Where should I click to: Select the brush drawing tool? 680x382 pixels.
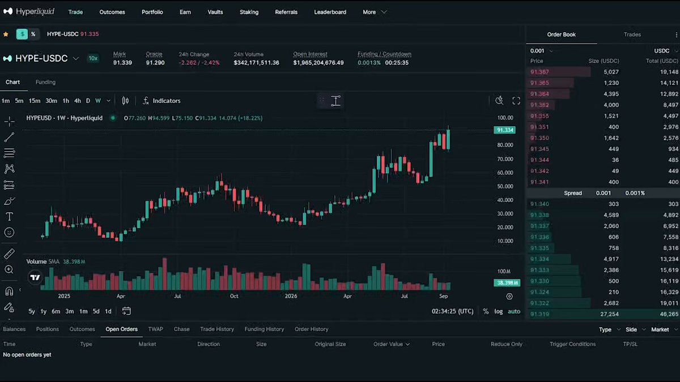pos(10,201)
